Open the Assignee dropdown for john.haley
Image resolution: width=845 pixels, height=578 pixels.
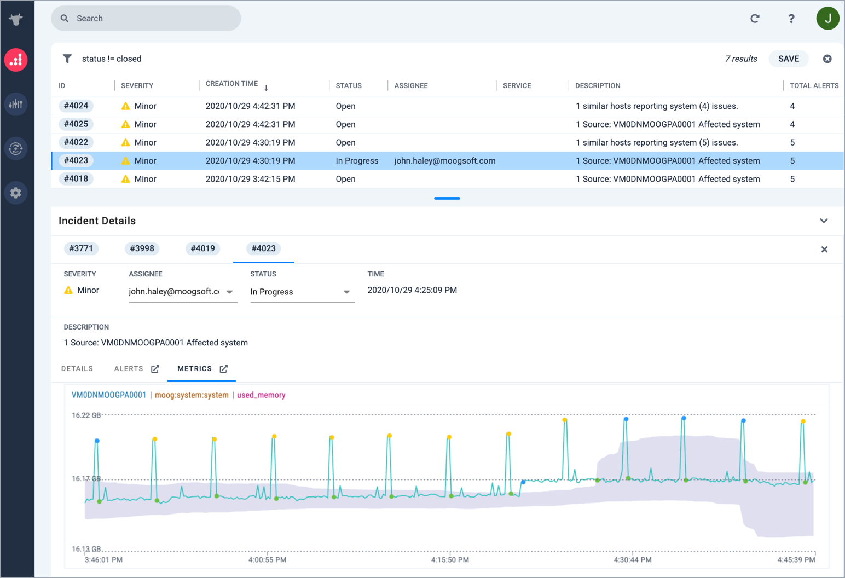click(x=230, y=292)
